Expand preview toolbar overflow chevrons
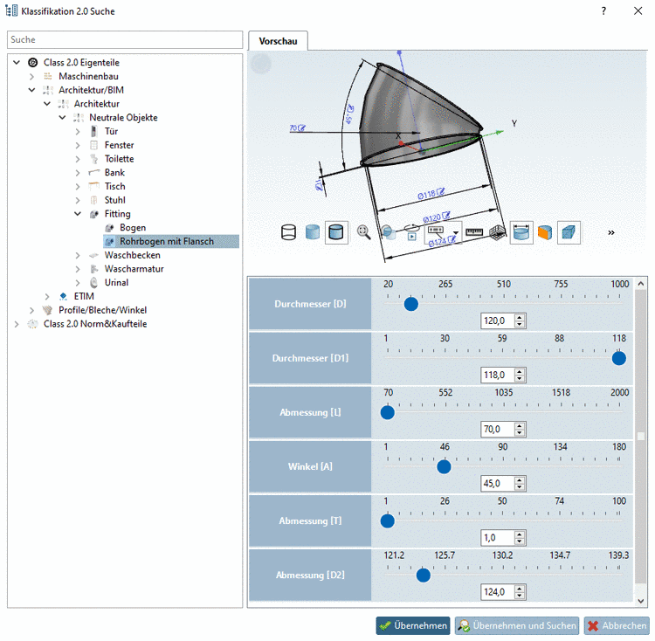655x641 pixels. 611,233
